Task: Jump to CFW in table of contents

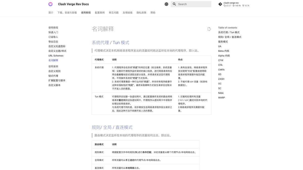Action: click(x=221, y=60)
